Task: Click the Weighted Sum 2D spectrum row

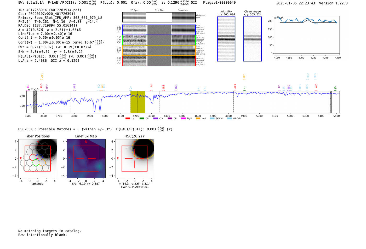Action: [159, 17]
